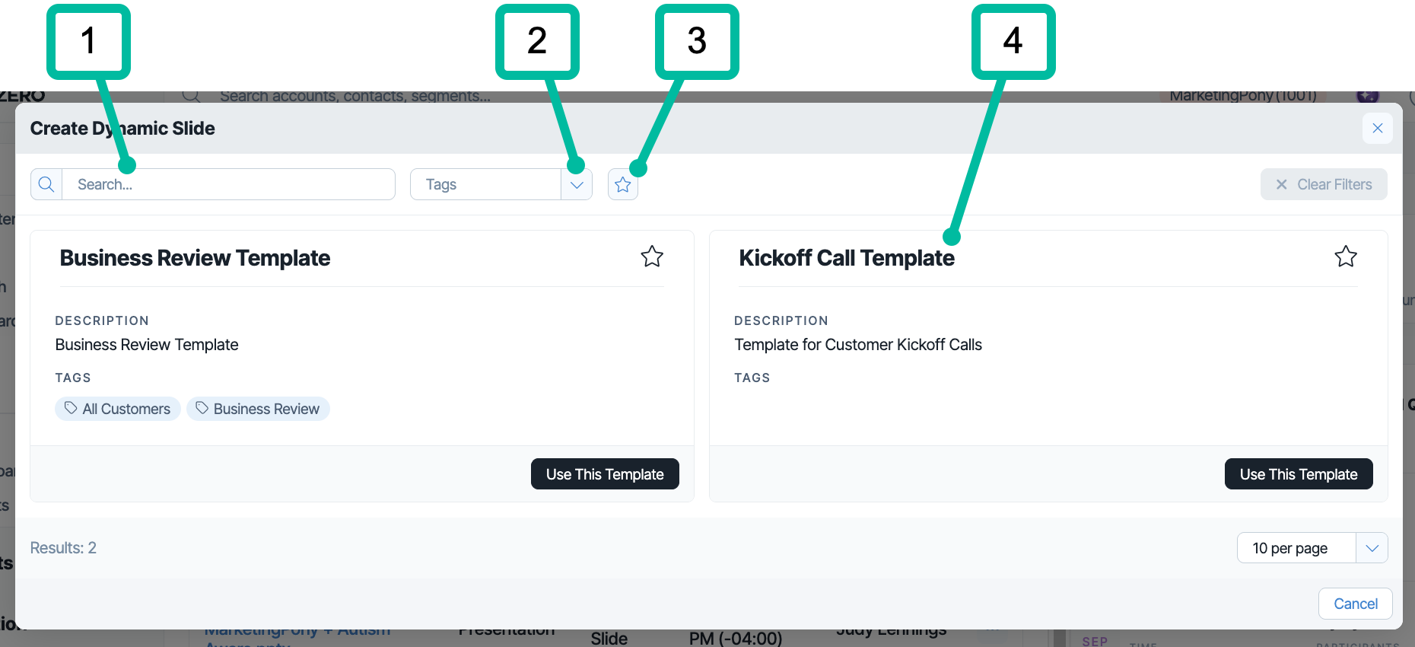The image size is (1415, 647).
Task: Select the All Customers tag
Action: point(118,409)
